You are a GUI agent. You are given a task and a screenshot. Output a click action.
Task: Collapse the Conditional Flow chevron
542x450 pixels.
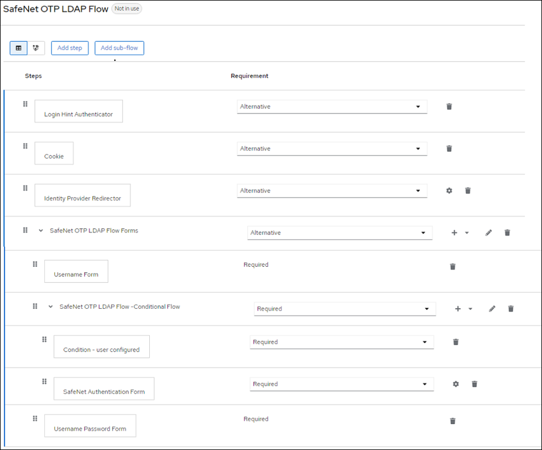pos(51,307)
